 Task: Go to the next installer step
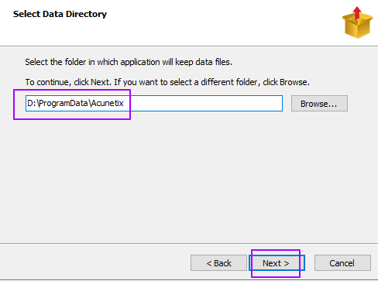point(277,263)
